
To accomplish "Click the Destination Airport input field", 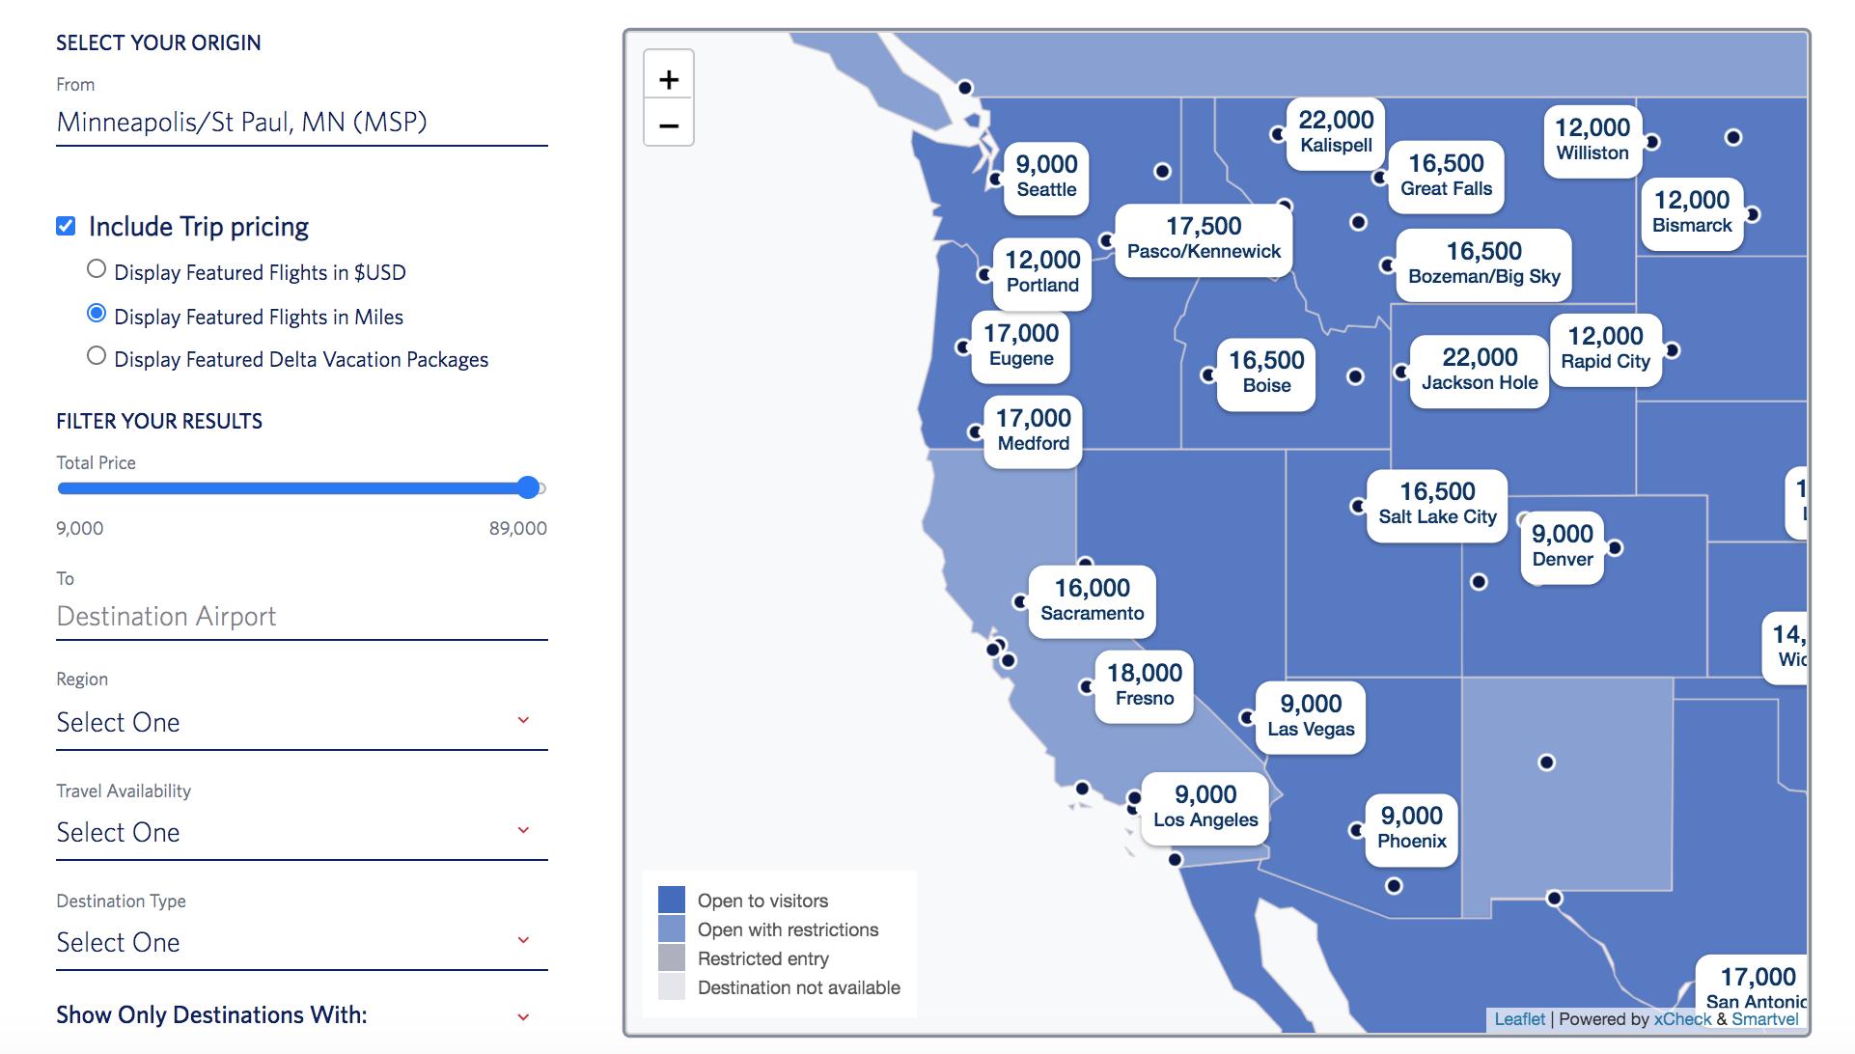I will (x=302, y=616).
